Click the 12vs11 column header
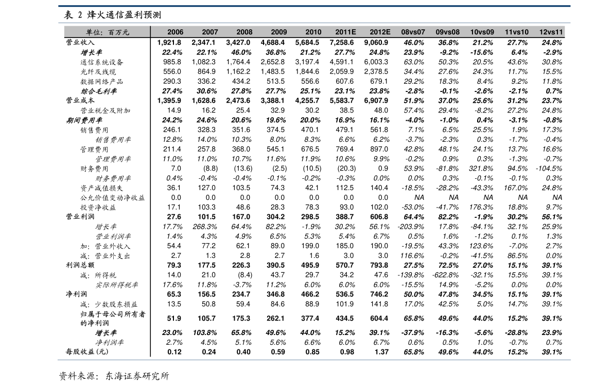 pyautogui.click(x=551, y=32)
